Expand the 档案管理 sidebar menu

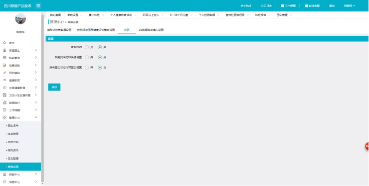click(x=36, y=58)
